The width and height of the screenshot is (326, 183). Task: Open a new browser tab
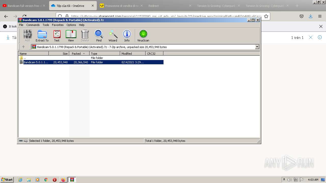[x=297, y=6]
